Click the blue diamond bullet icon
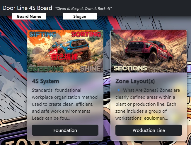This screenshot has width=191, height=145. (x=118, y=90)
